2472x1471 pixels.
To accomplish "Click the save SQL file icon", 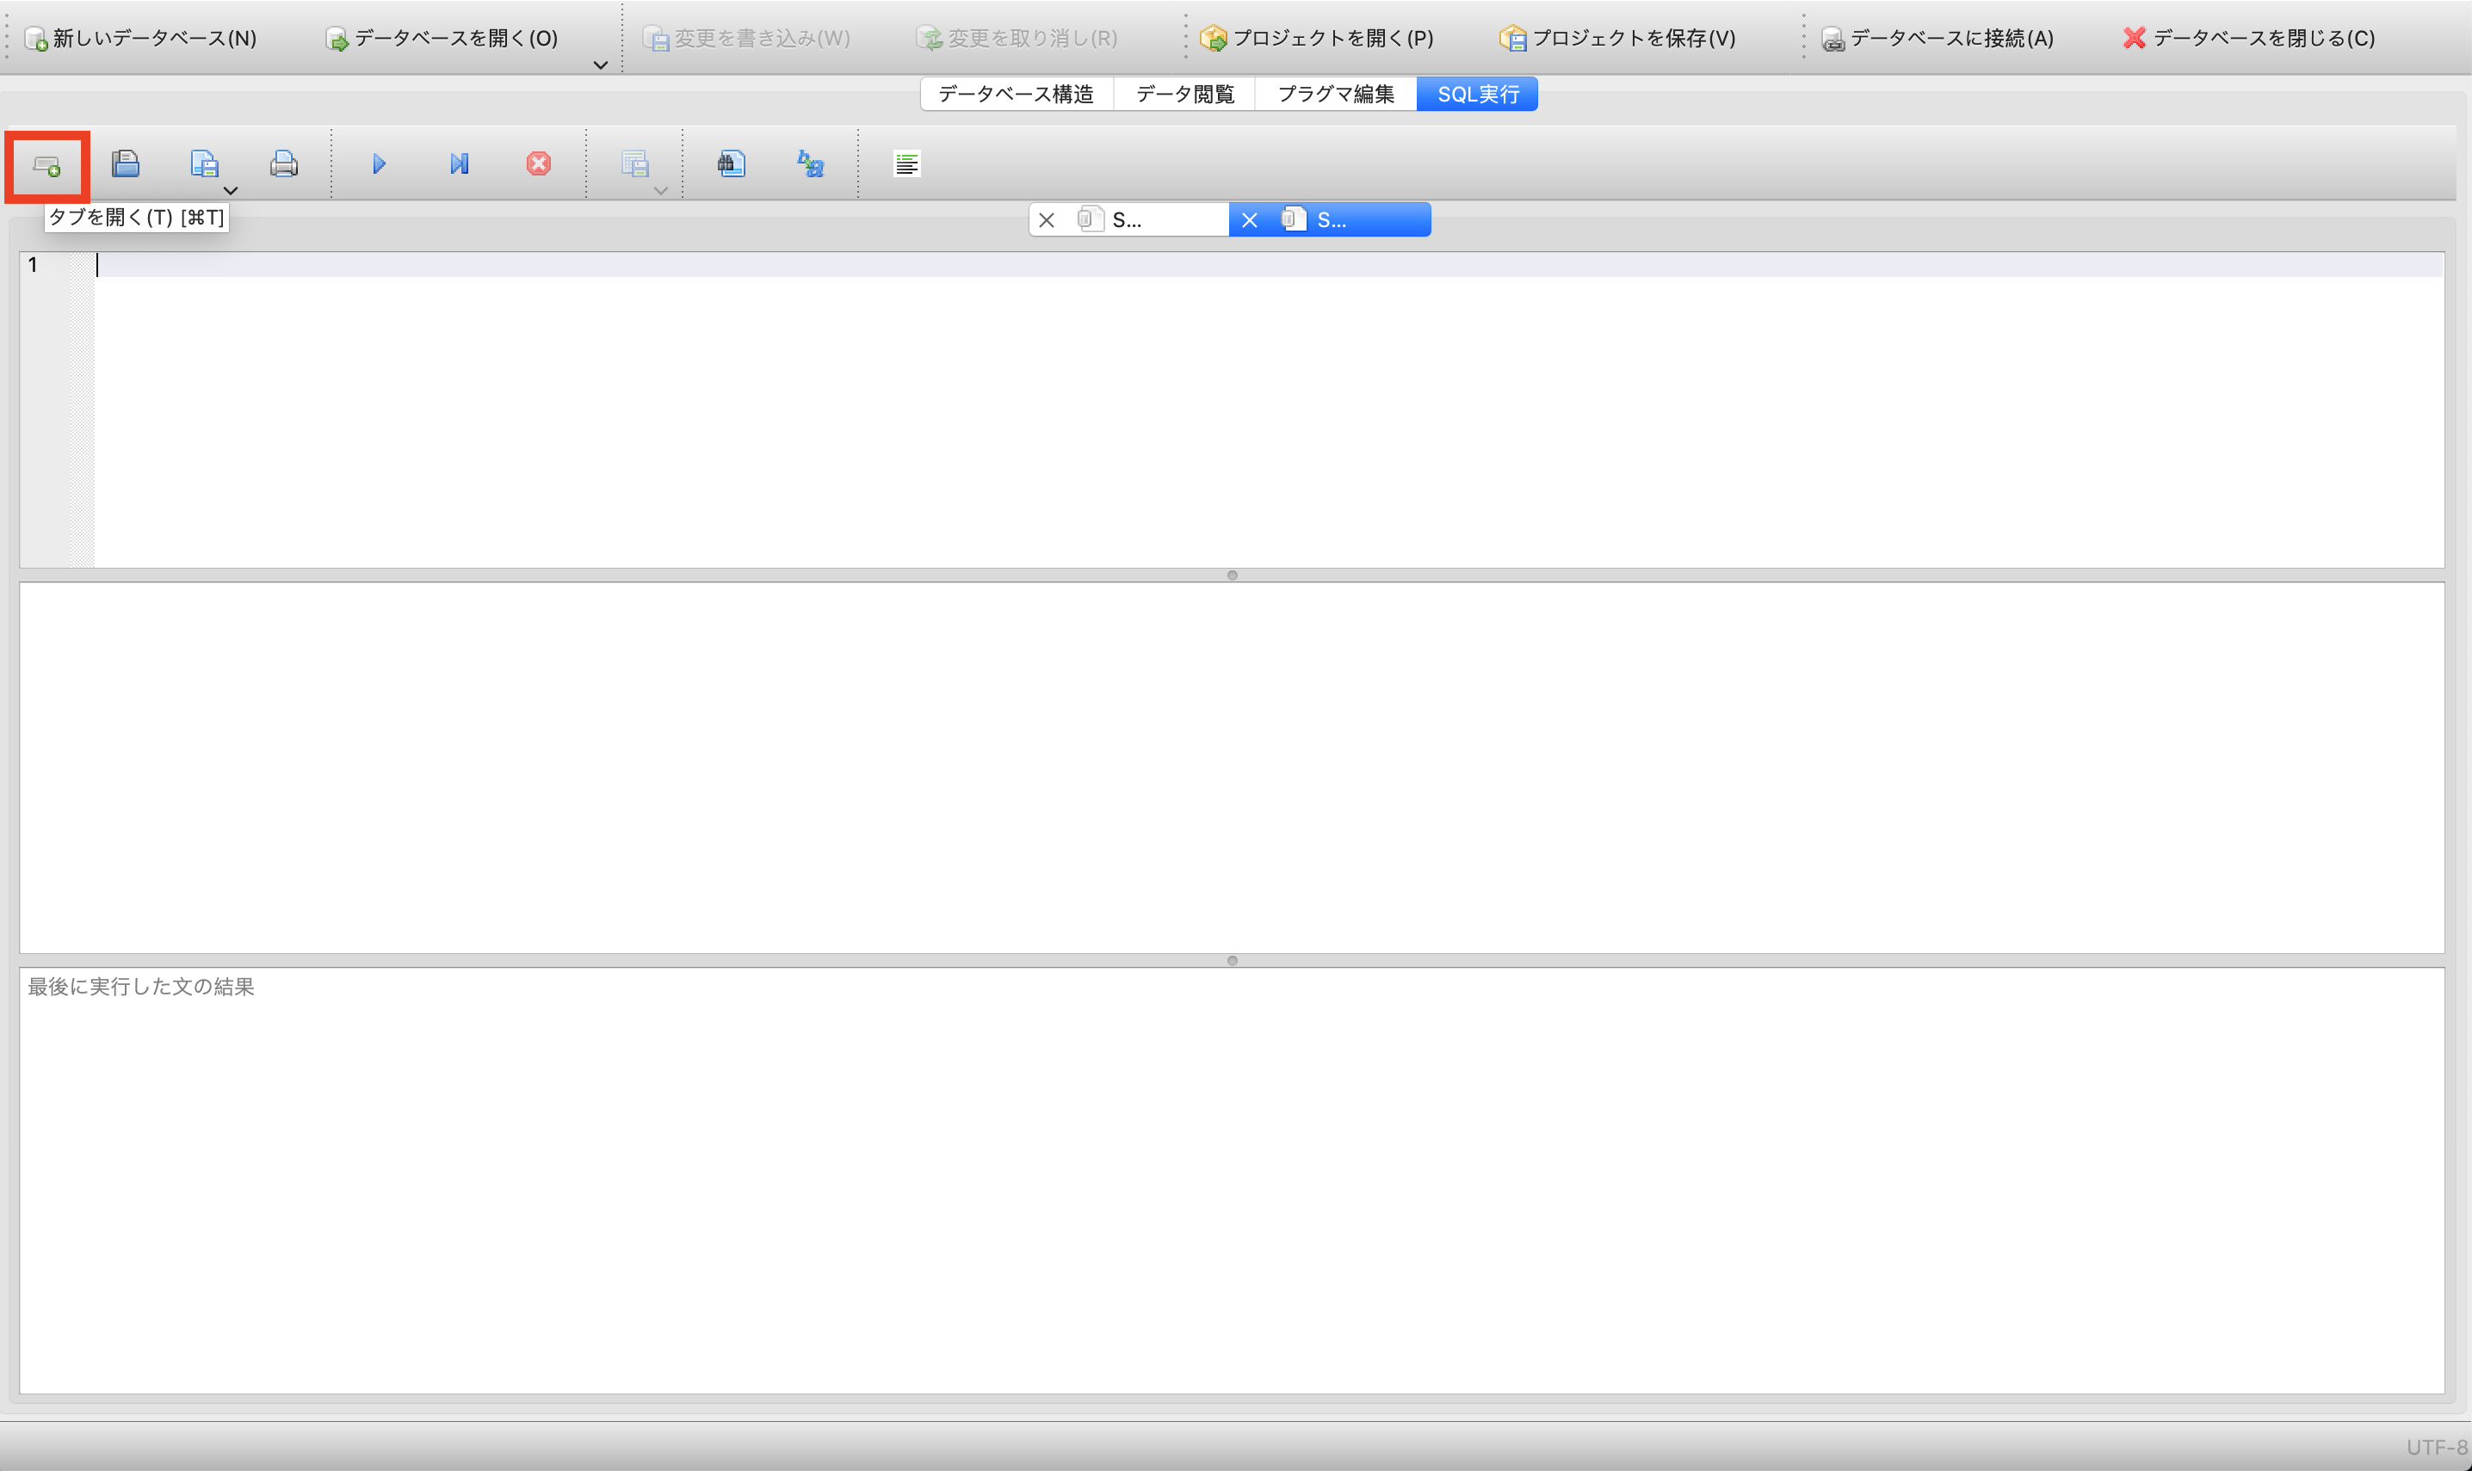I will pyautogui.click(x=203, y=163).
